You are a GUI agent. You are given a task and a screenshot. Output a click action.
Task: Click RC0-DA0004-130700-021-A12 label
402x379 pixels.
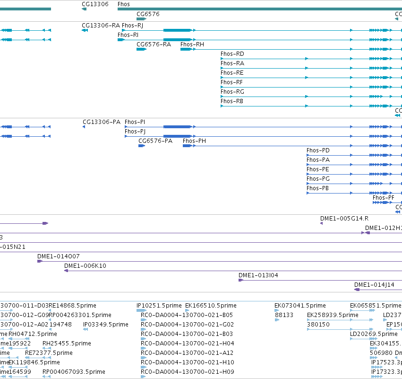coord(187,353)
